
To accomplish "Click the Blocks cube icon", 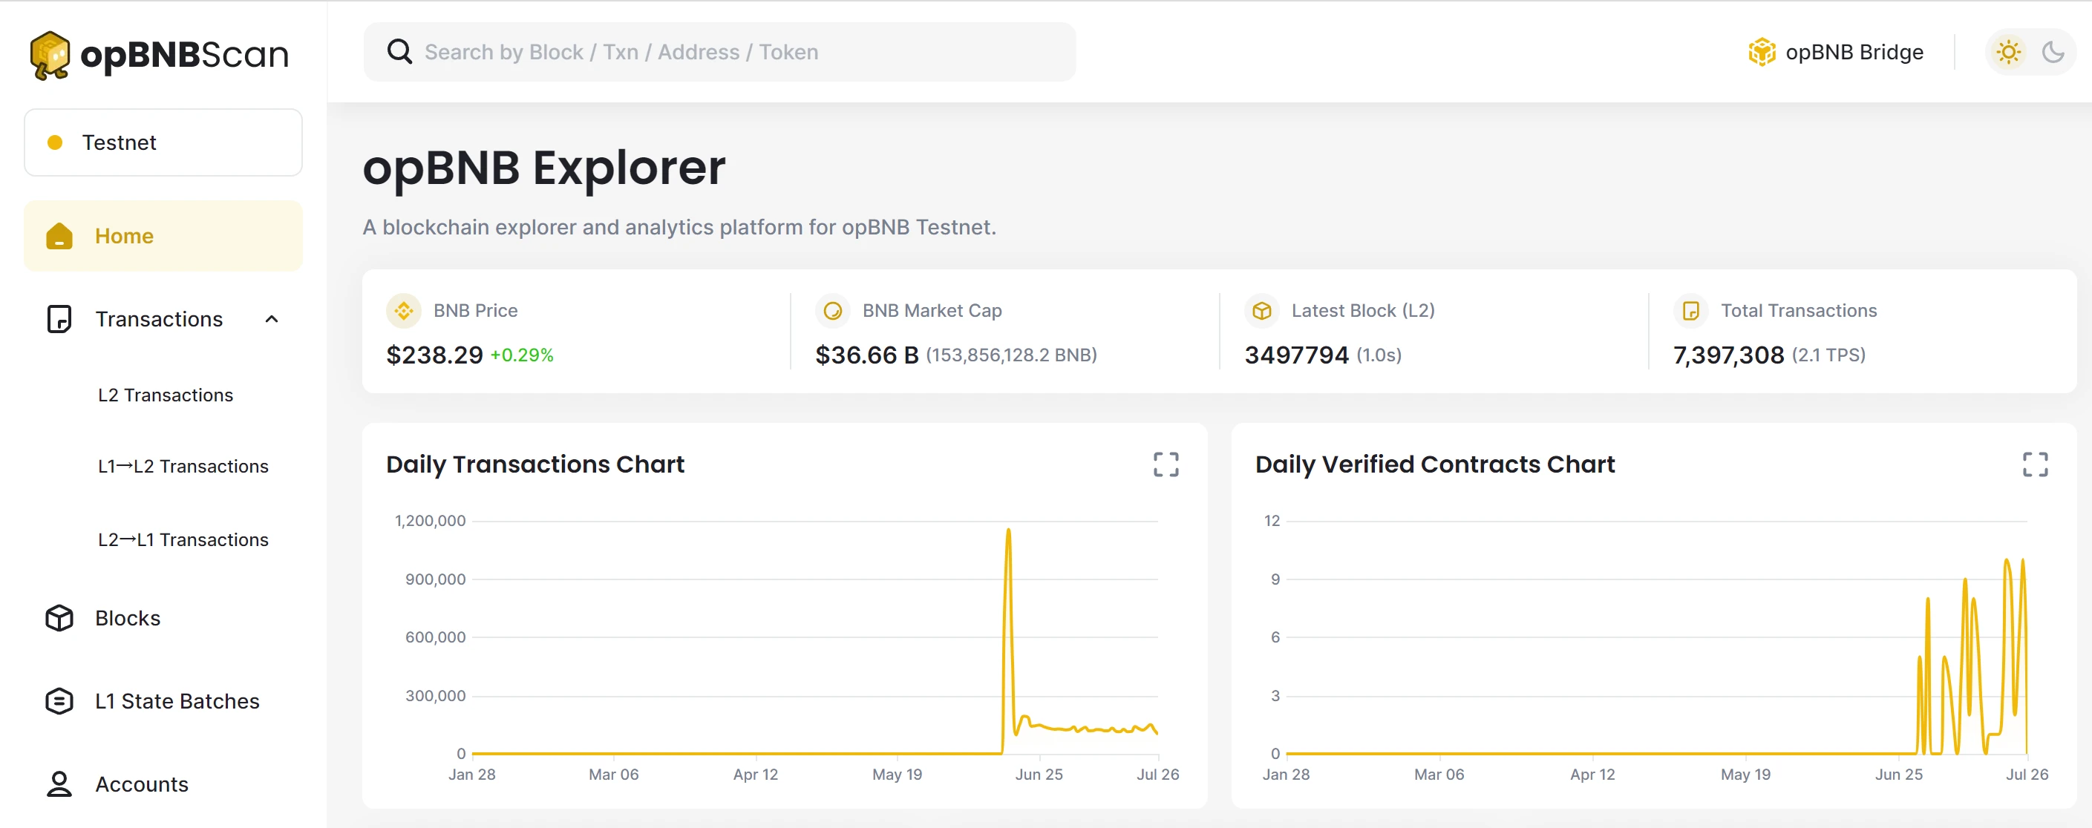I will coord(59,619).
